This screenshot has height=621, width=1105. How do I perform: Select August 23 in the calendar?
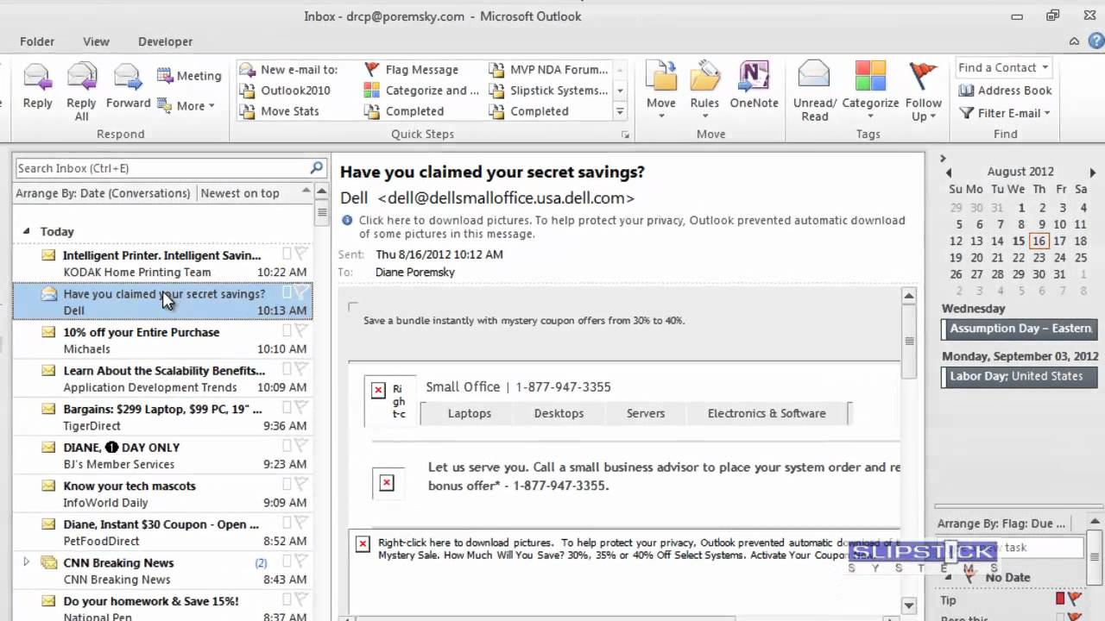1039,258
